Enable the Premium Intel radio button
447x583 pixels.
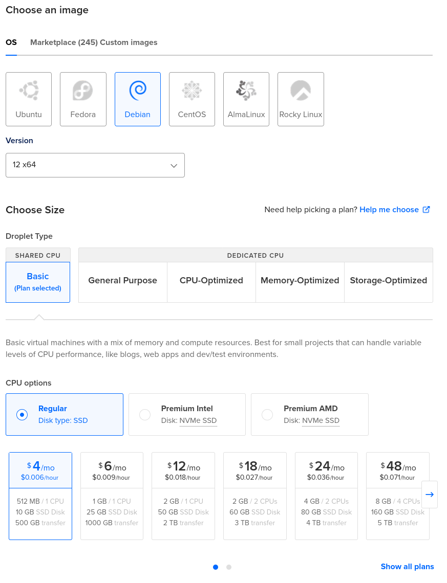click(145, 414)
